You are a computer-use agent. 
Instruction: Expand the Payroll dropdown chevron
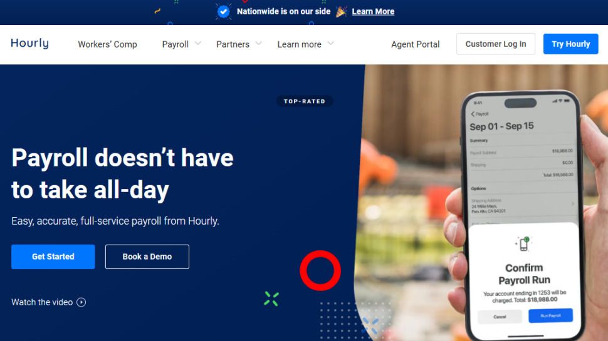click(197, 43)
